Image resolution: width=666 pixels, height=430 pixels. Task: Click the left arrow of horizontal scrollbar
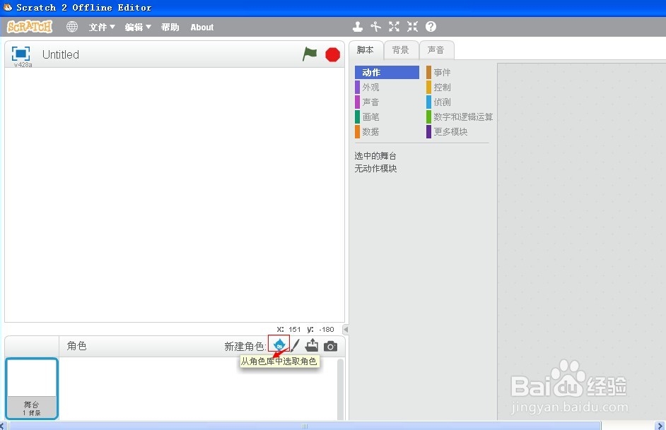3,426
